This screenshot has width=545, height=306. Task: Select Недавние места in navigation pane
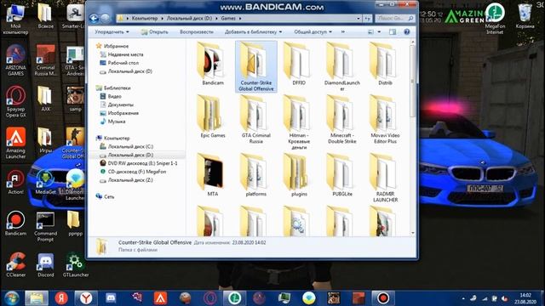click(x=122, y=54)
